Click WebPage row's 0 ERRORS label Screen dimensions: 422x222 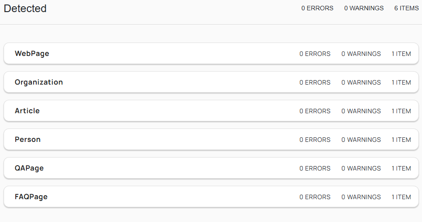point(315,54)
